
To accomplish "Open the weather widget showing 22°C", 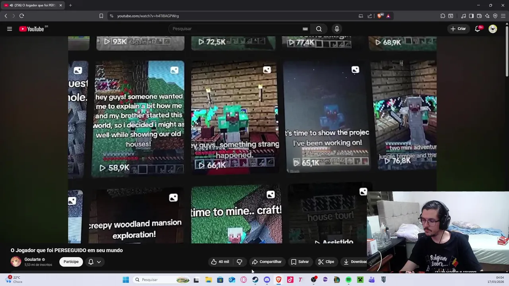I will click(x=13, y=280).
